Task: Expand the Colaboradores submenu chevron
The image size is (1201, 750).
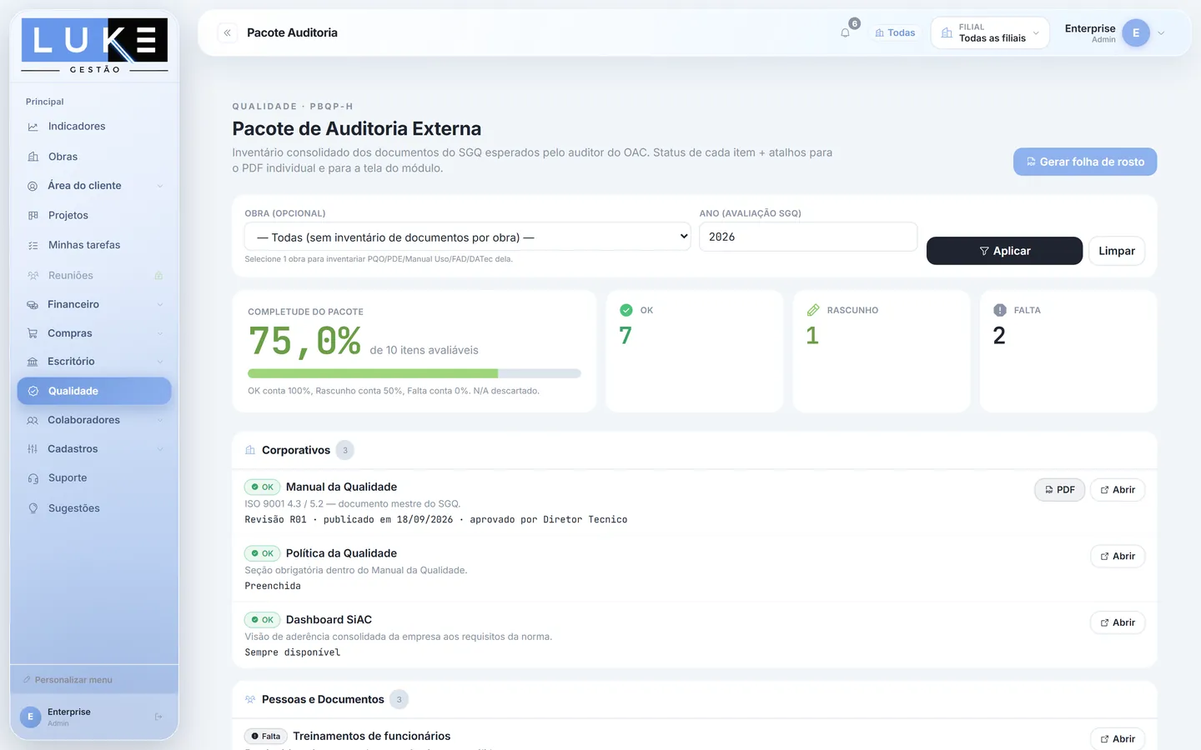Action: click(x=160, y=421)
